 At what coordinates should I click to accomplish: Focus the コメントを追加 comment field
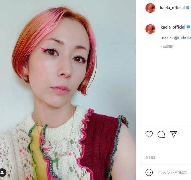[x=174, y=172]
